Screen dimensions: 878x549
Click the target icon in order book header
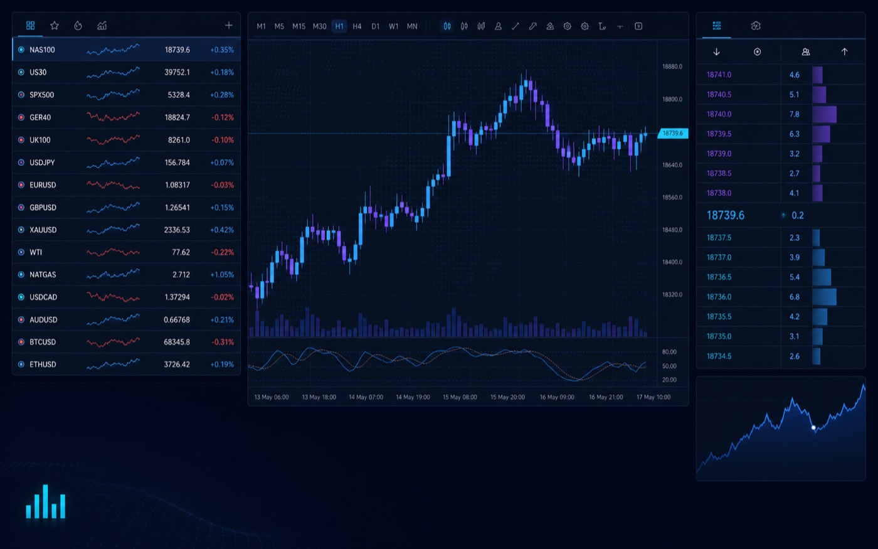[x=757, y=52]
